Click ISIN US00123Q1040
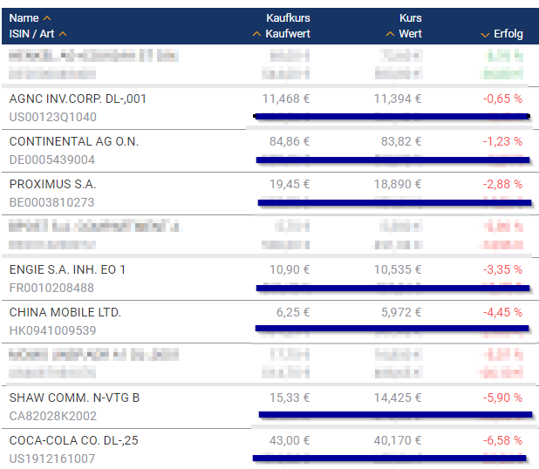Image resolution: width=539 pixels, height=469 pixels. point(52,117)
